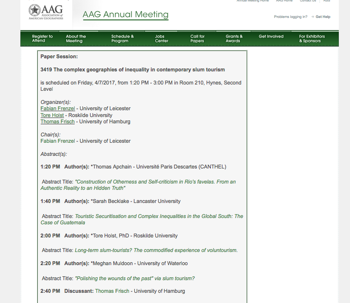Screen dimensions: 350x303
Task: Open For Exhibitors & Sponsors menu
Action: [x=312, y=39]
